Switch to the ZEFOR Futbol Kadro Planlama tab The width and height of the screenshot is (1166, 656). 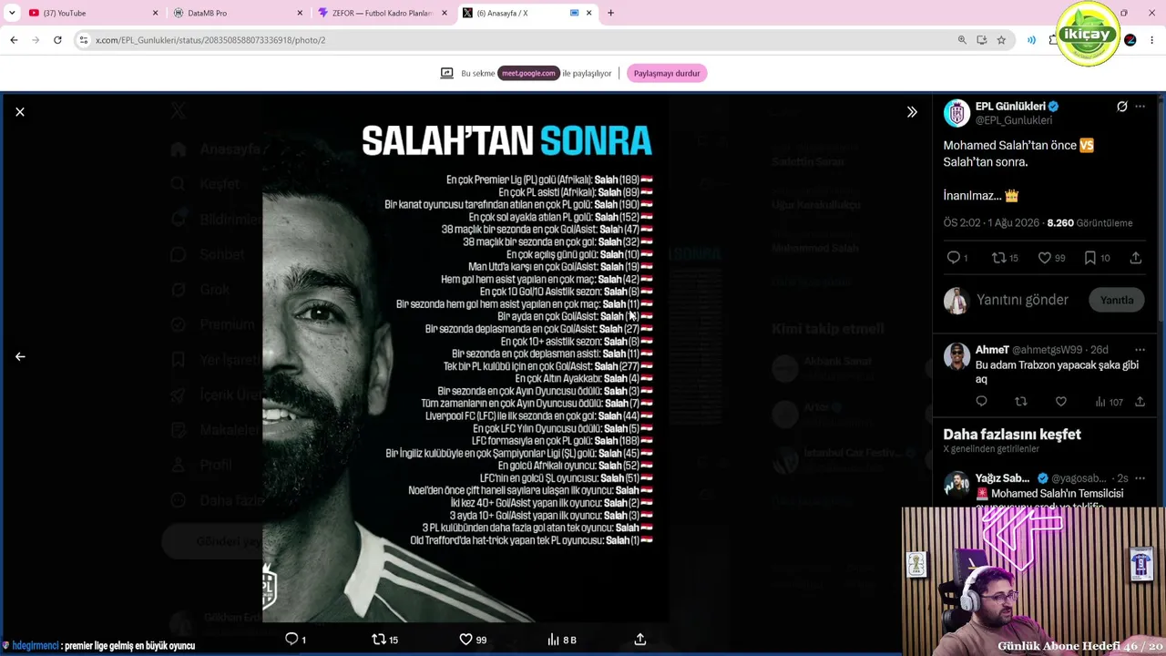click(x=383, y=13)
